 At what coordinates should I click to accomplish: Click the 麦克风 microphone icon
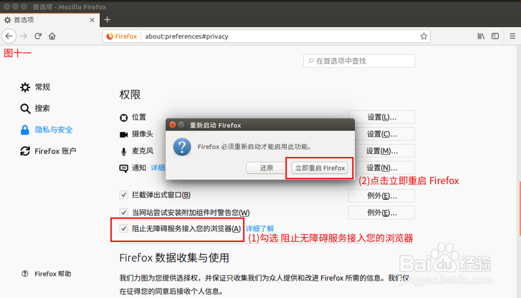point(123,152)
